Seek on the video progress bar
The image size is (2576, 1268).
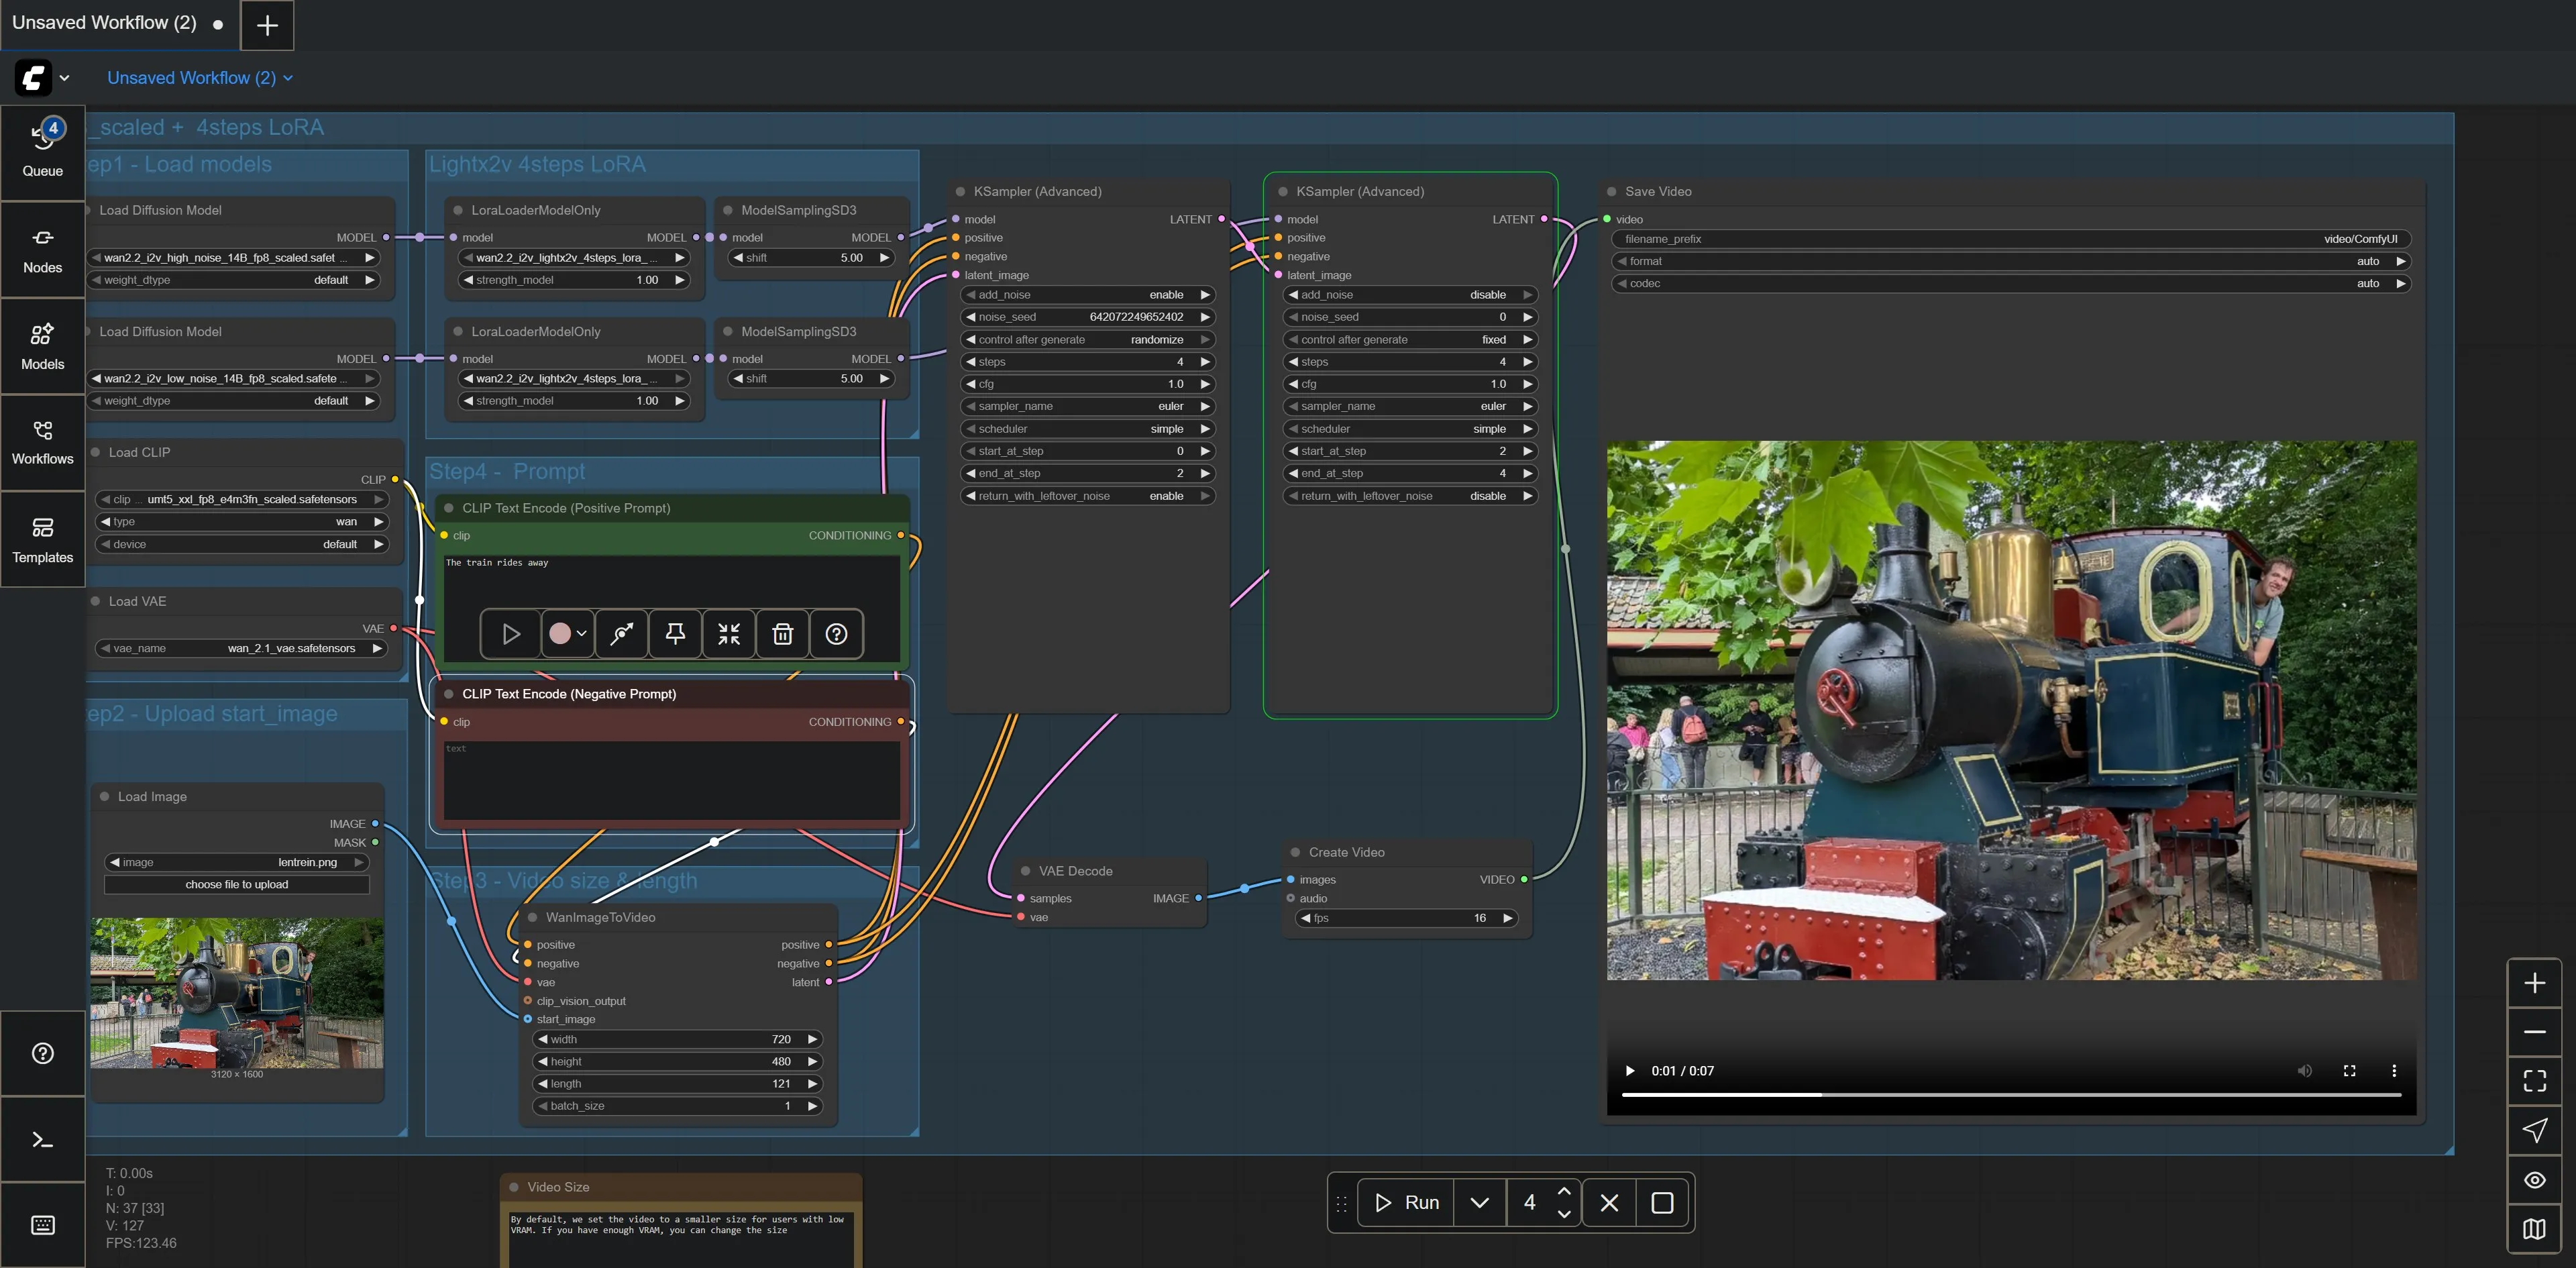point(2011,1095)
